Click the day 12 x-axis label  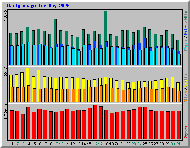(72, 144)
